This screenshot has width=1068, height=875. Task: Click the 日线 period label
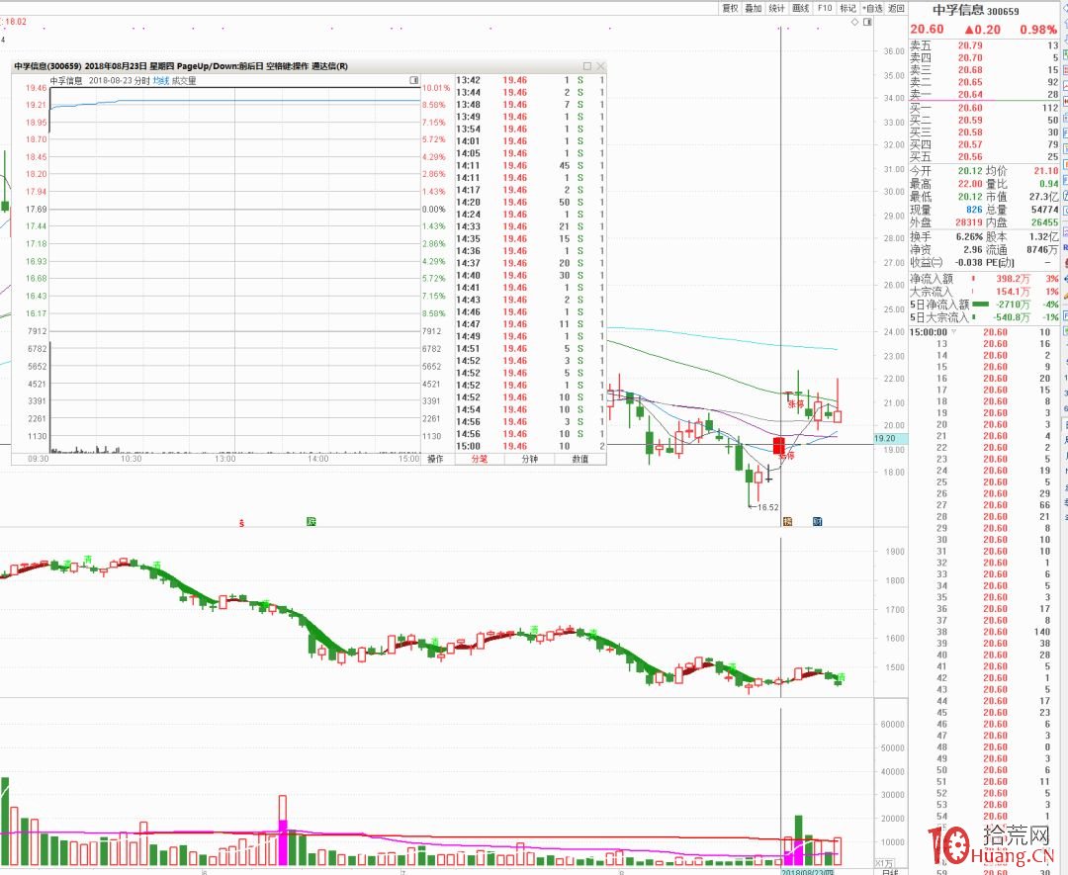(x=890, y=872)
